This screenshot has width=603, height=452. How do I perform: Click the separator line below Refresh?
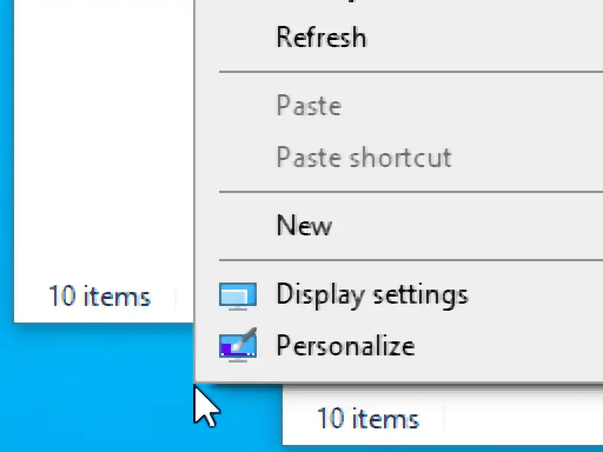pyautogui.click(x=412, y=72)
